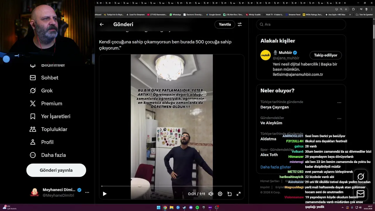The image size is (375, 211).
Task: Open Grok in the sidebar
Action: 41,91
